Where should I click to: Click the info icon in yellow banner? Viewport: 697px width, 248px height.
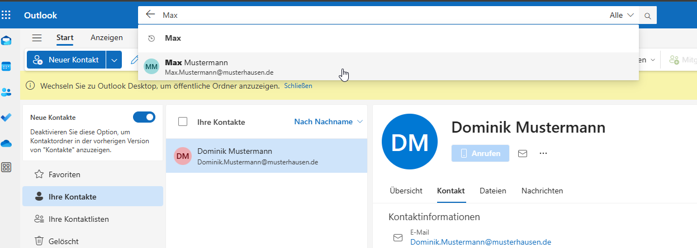pos(31,86)
